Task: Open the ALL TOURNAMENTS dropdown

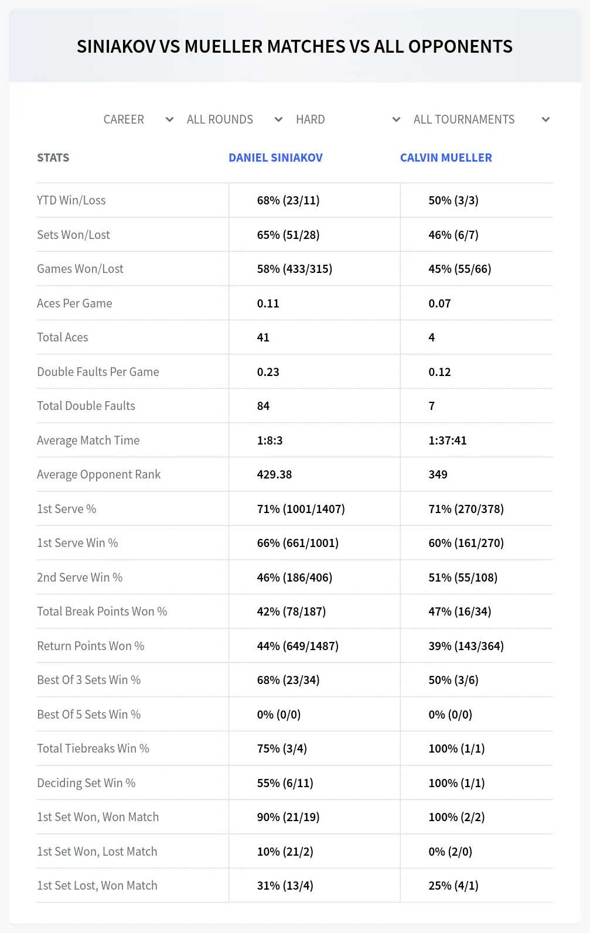Action: (481, 119)
